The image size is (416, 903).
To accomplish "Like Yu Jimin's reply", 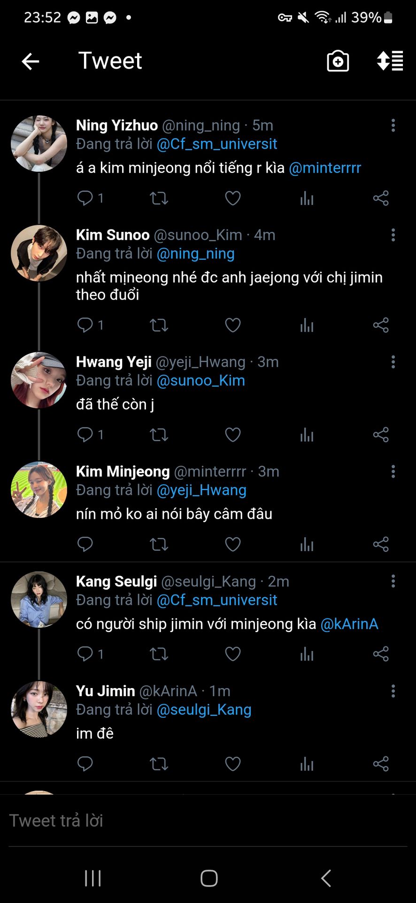I will (x=233, y=764).
